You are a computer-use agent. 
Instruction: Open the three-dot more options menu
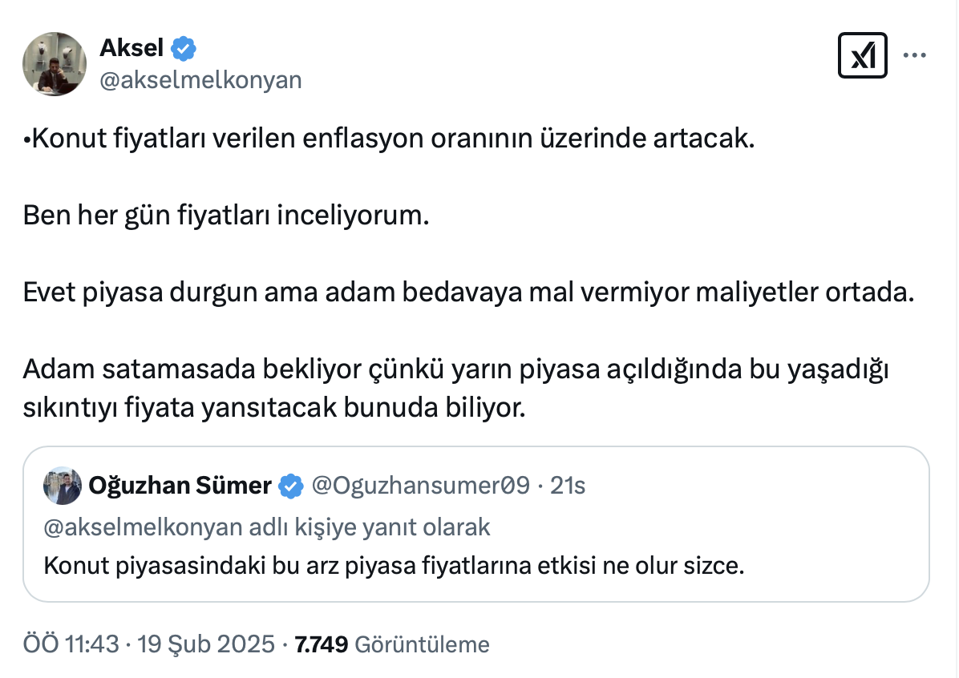pos(915,55)
